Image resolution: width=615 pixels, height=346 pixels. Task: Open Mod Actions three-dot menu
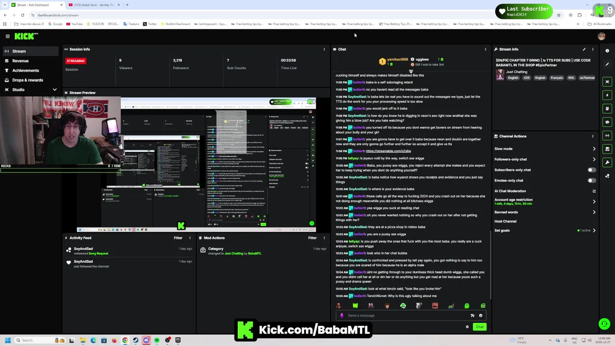click(x=324, y=238)
